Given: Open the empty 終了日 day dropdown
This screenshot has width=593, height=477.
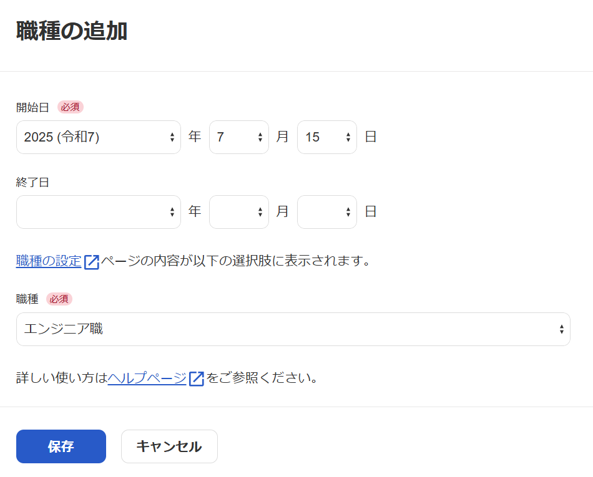Looking at the screenshot, I should point(327,212).
